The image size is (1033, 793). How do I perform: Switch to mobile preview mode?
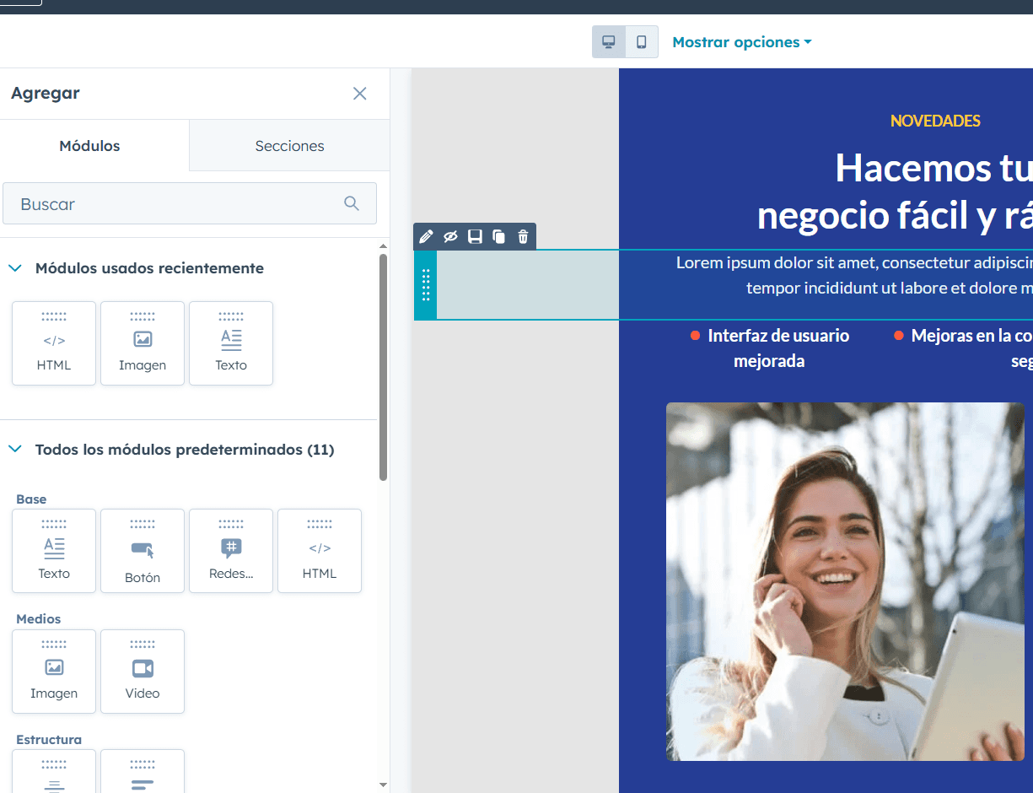(x=642, y=42)
